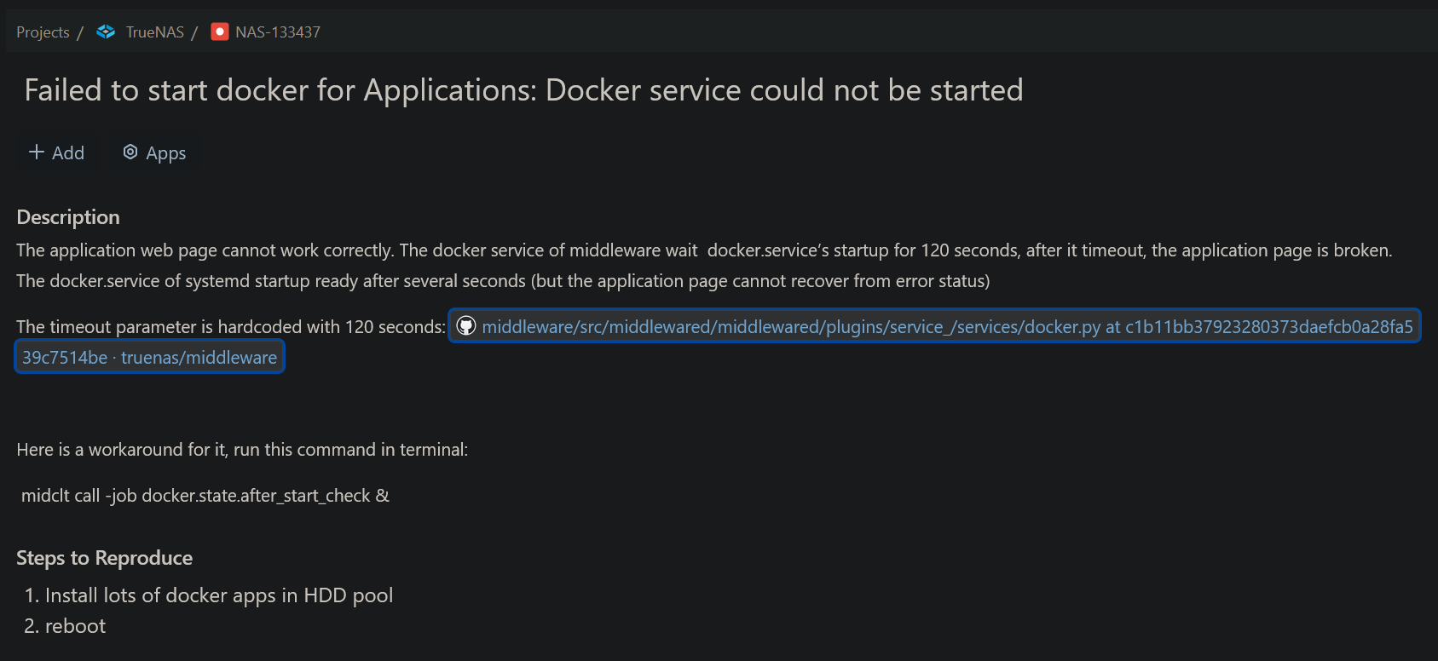This screenshot has height=661, width=1438.
Task: Open the 39c7514be truenas/middleware link
Action: pos(149,358)
